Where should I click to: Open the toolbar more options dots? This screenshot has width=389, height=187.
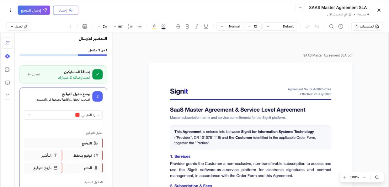point(70,27)
